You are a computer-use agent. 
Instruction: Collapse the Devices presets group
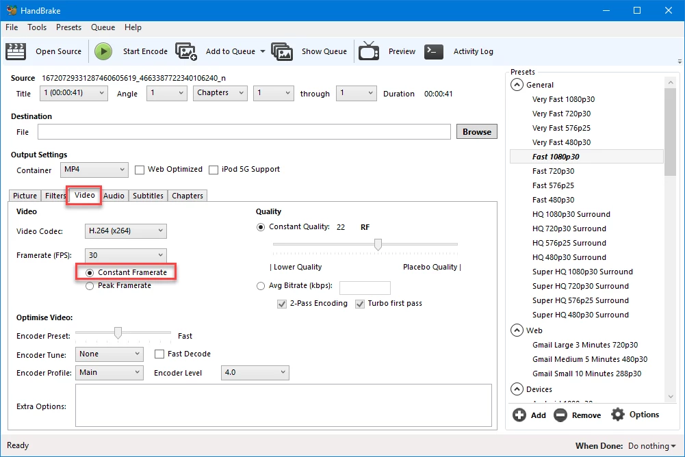[x=517, y=389]
